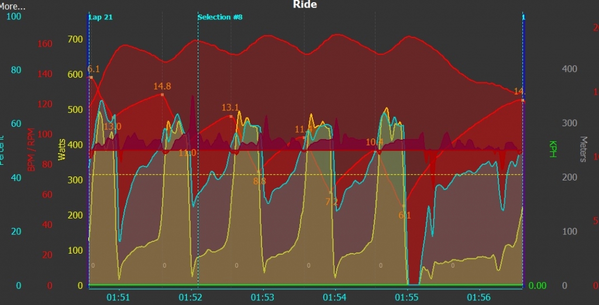
Task: Click the yellow Watts axis title
Action: [x=62, y=148]
